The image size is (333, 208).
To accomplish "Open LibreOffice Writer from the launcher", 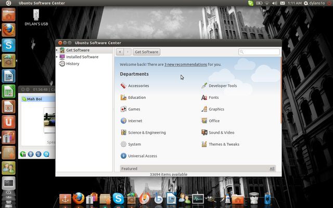I will tap(8, 76).
